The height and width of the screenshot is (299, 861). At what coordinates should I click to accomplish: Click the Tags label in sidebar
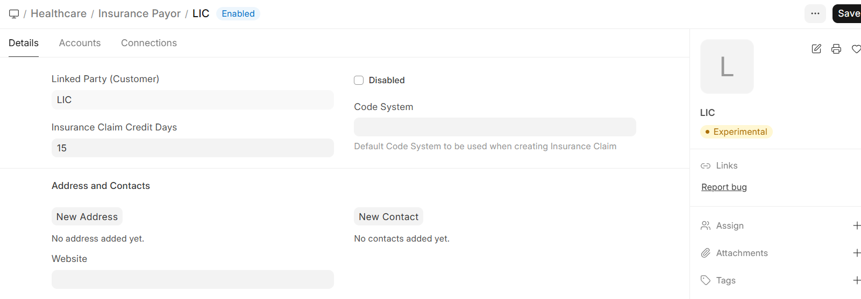tap(725, 281)
